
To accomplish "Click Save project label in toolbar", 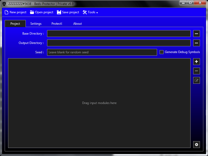I will [x=70, y=12].
